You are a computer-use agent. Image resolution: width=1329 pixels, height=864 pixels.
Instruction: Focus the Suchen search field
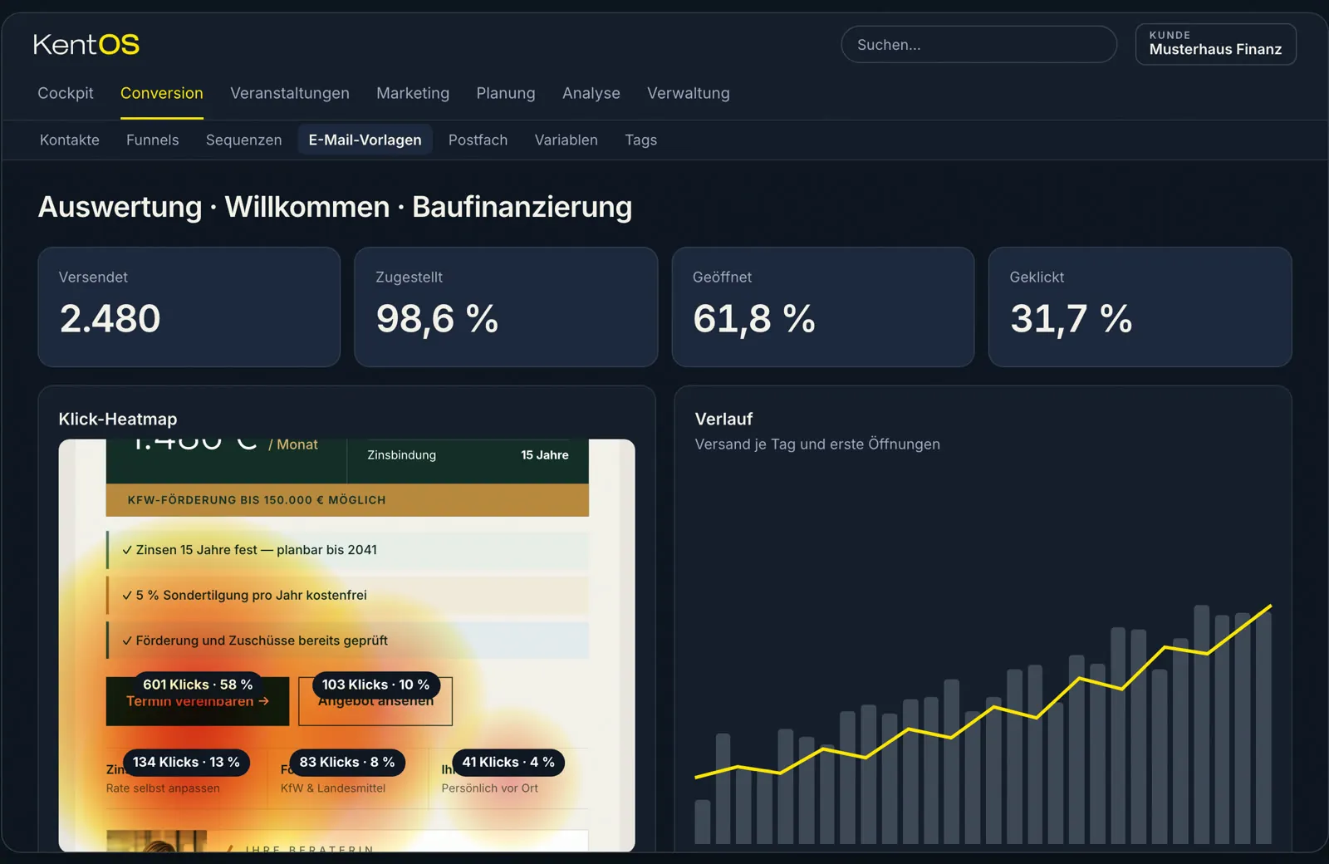pyautogui.click(x=978, y=45)
